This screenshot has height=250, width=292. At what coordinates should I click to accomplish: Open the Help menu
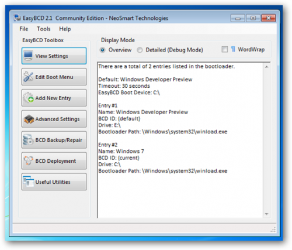[65, 29]
